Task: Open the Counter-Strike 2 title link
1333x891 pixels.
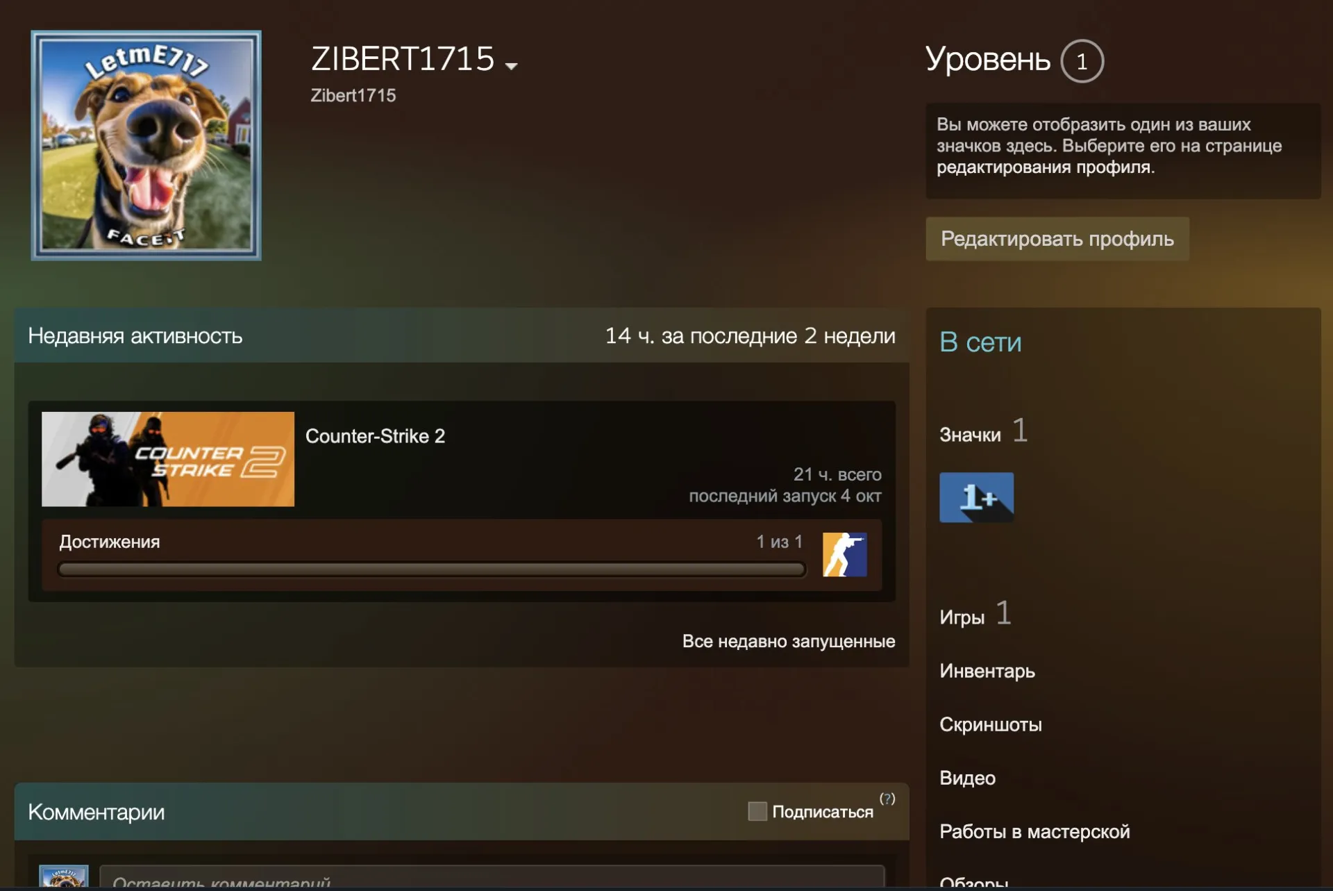Action: (375, 436)
